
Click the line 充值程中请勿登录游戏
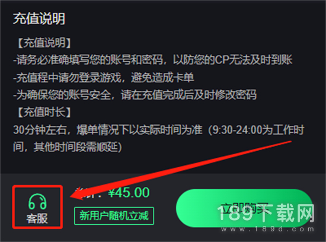coord(104,78)
